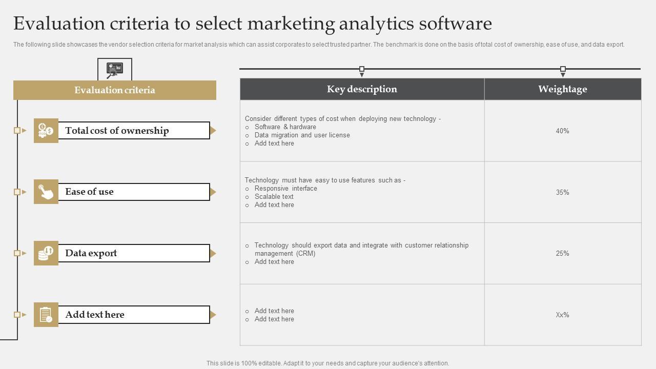
Task: Click the Data export label box
Action: pyautogui.click(x=133, y=253)
